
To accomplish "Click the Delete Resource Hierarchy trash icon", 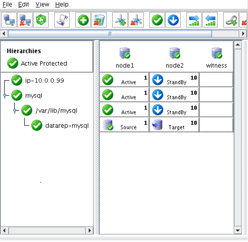I will point(99,20).
